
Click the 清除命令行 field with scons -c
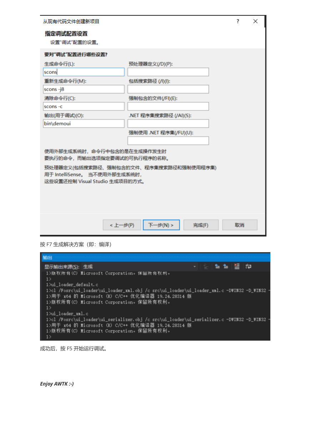coord(84,106)
